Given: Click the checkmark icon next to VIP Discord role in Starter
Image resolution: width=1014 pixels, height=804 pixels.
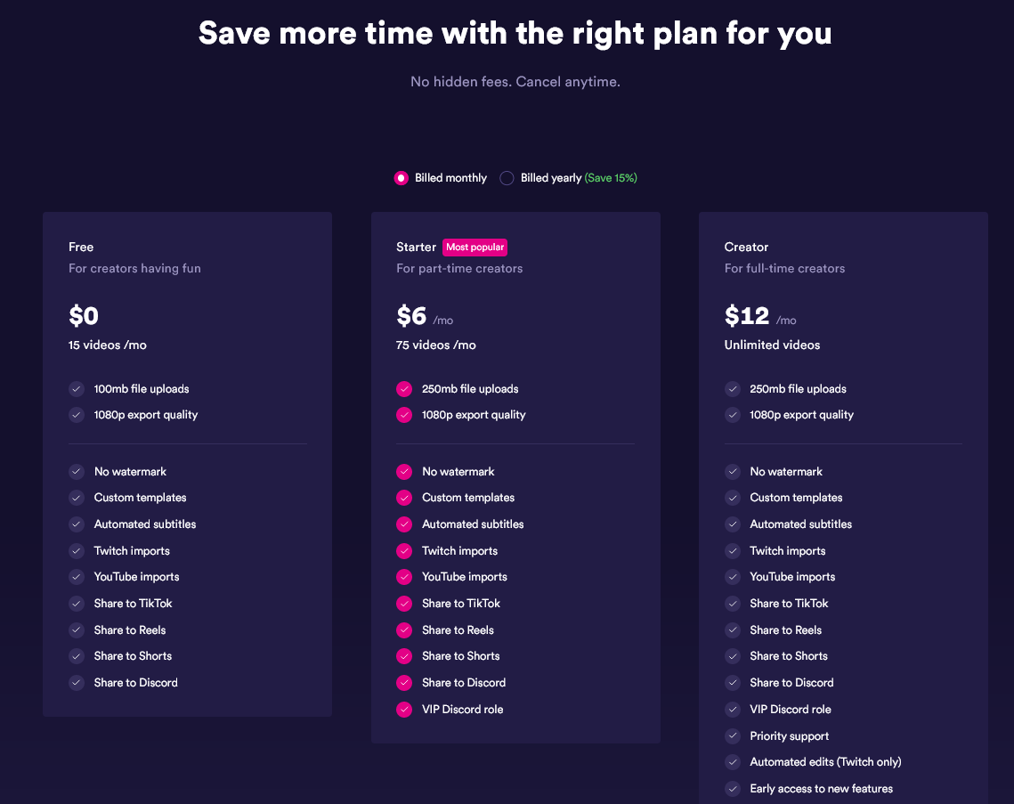Looking at the screenshot, I should click(x=404, y=710).
